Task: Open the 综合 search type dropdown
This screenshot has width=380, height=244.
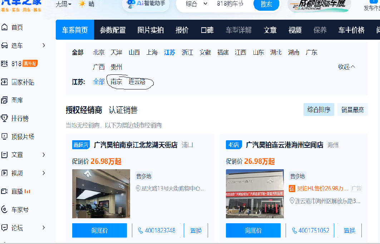Action: [197, 4]
